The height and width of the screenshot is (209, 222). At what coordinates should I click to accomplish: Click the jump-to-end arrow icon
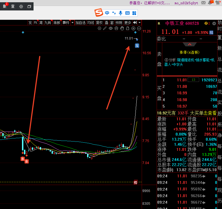135,23
